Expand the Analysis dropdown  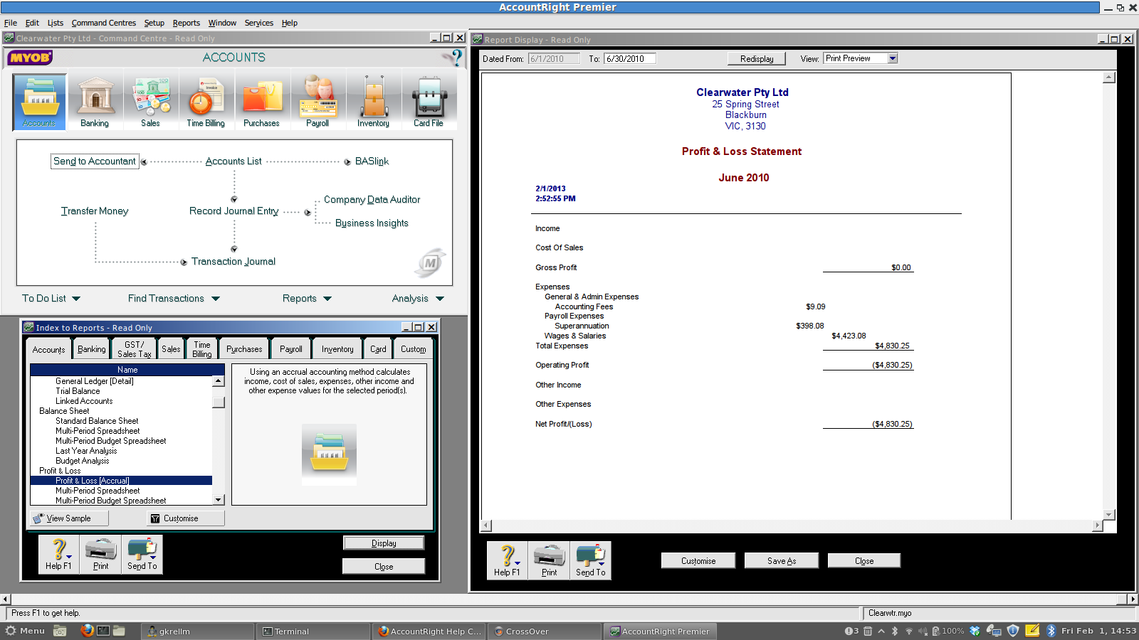(418, 299)
